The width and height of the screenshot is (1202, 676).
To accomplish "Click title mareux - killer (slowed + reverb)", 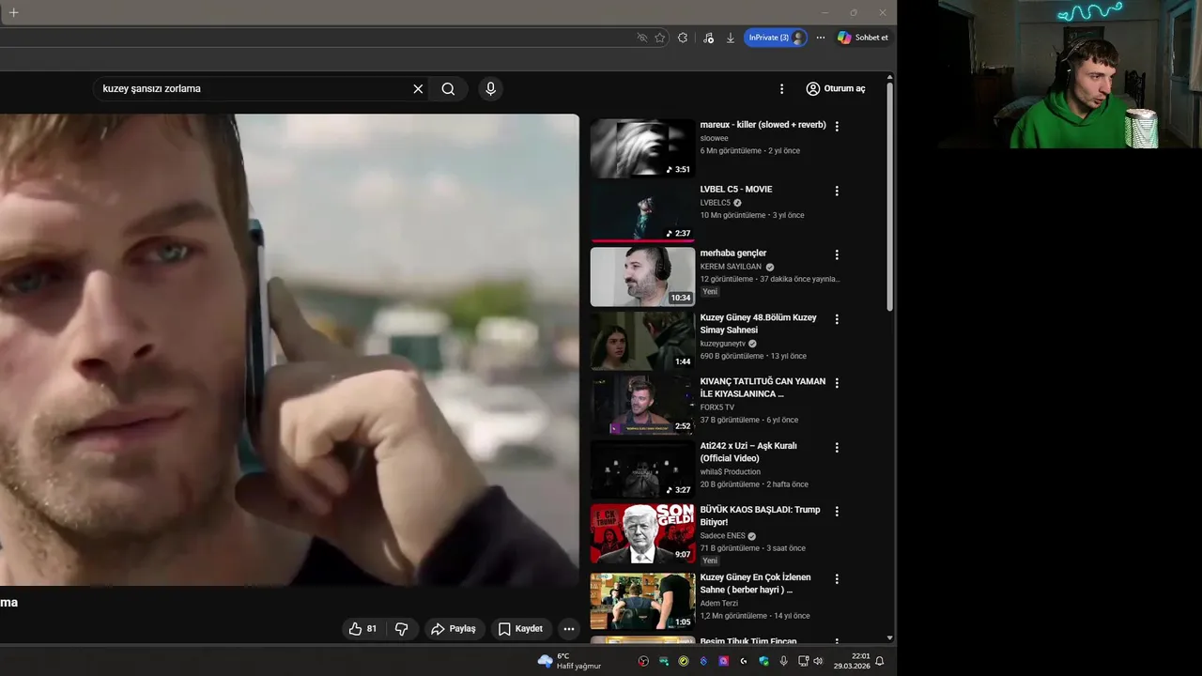I will (763, 125).
